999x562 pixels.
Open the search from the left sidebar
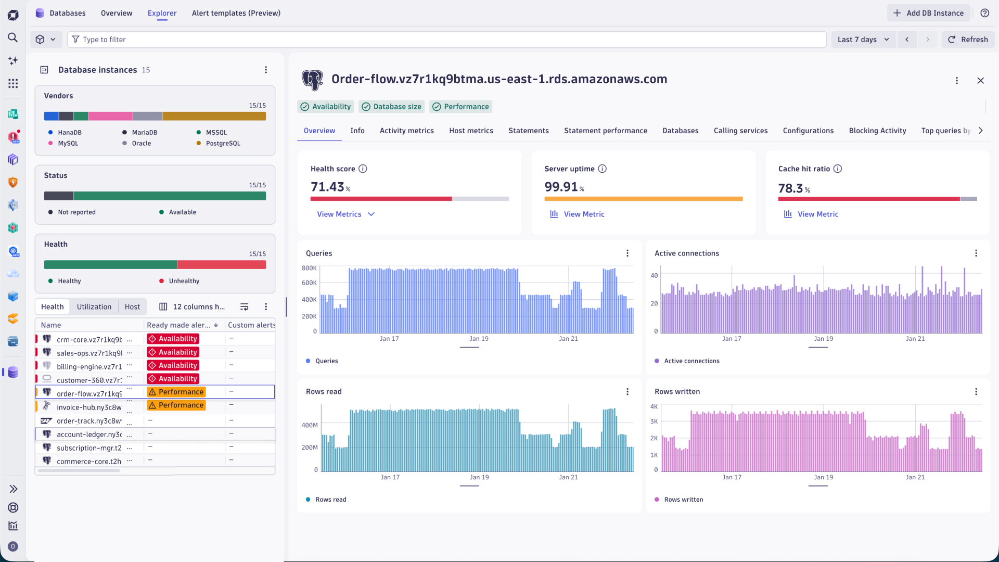click(13, 37)
